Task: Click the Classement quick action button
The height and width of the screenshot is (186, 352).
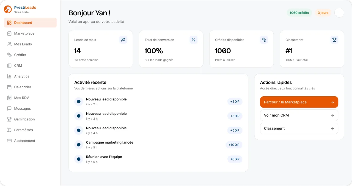Action: (299, 128)
